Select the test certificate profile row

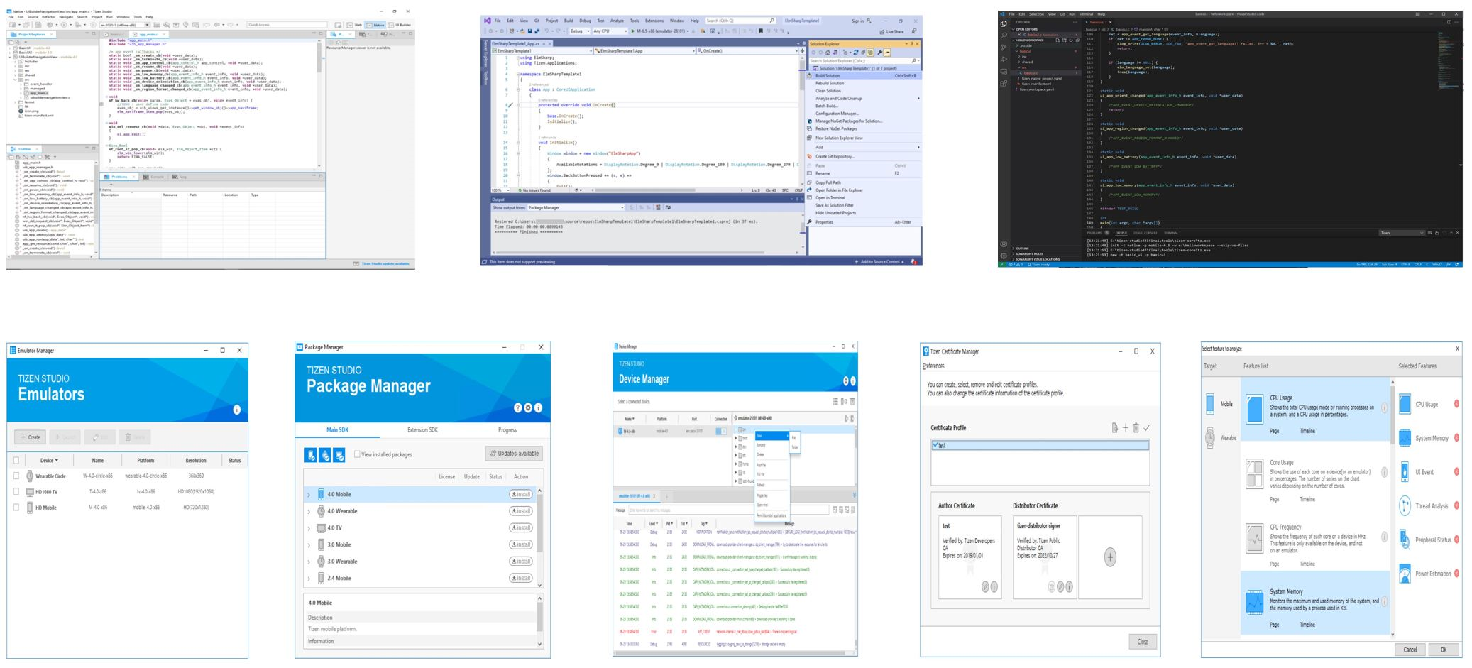click(1040, 445)
